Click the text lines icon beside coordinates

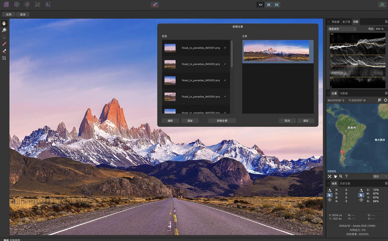point(379,100)
